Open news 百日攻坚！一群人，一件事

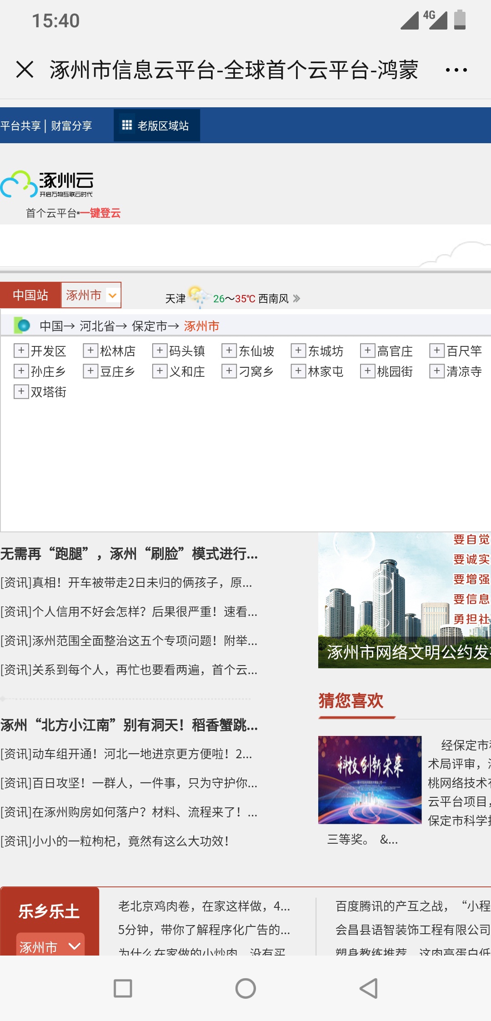pos(129,783)
